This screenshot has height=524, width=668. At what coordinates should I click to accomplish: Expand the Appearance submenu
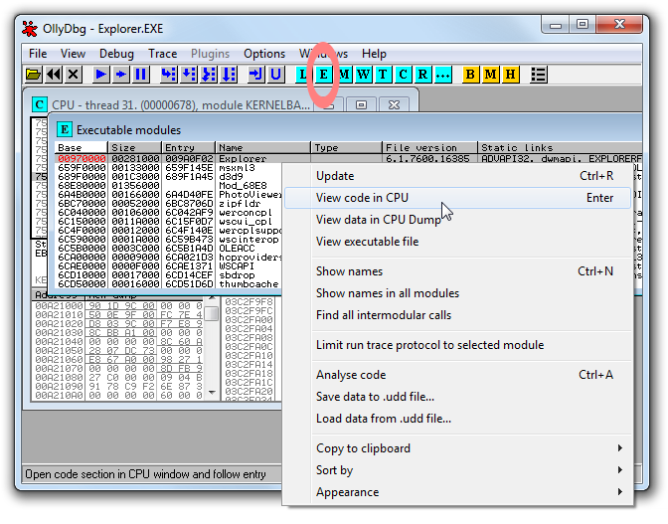[x=457, y=492]
